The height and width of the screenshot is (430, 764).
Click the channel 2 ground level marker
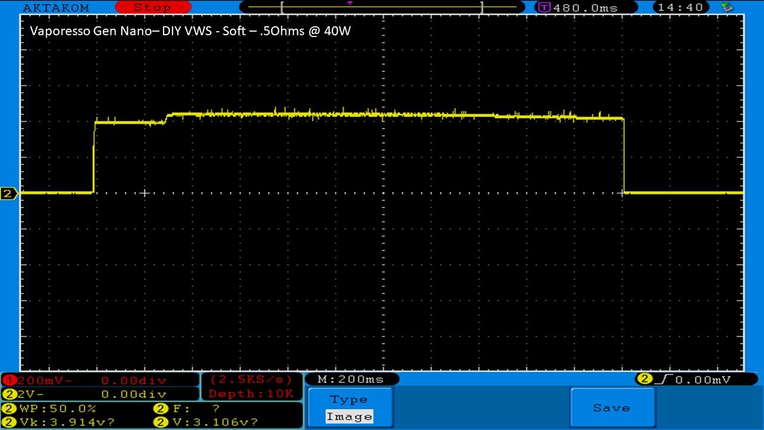8,193
